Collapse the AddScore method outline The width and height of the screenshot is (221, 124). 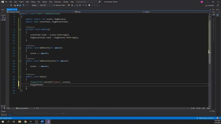(20, 48)
